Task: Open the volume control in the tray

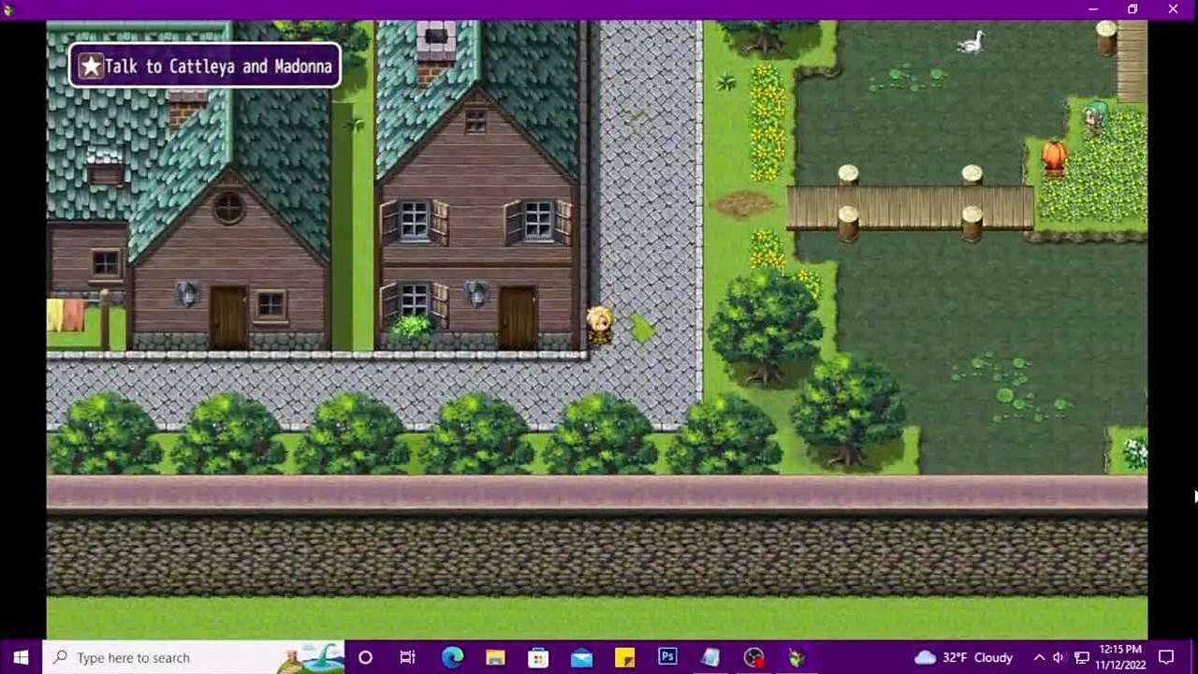Action: pyautogui.click(x=1059, y=657)
